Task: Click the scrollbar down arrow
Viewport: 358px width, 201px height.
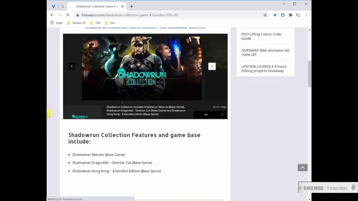Action: pos(310,199)
